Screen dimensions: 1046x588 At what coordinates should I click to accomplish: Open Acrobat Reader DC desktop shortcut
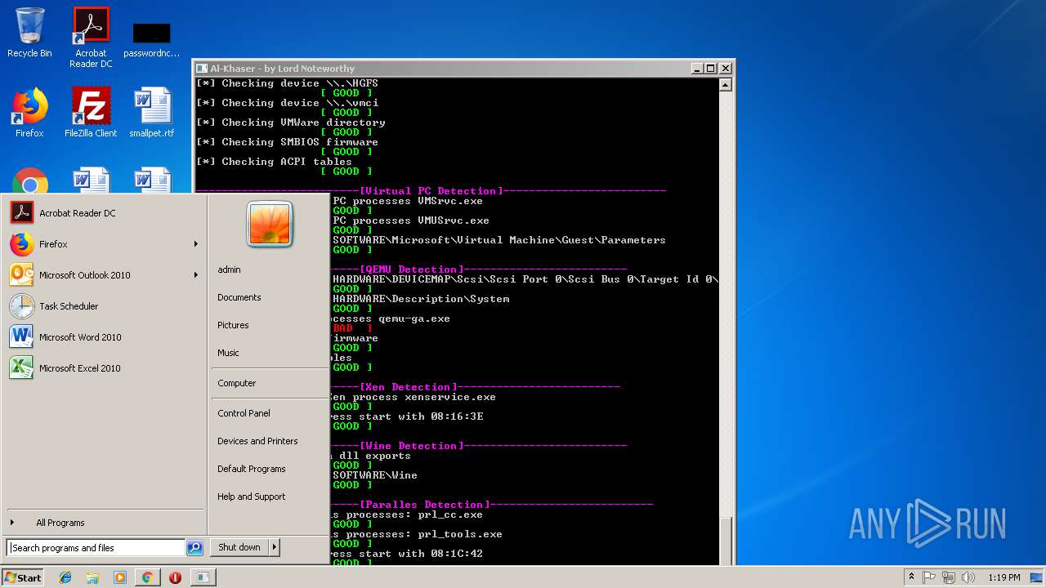click(91, 38)
